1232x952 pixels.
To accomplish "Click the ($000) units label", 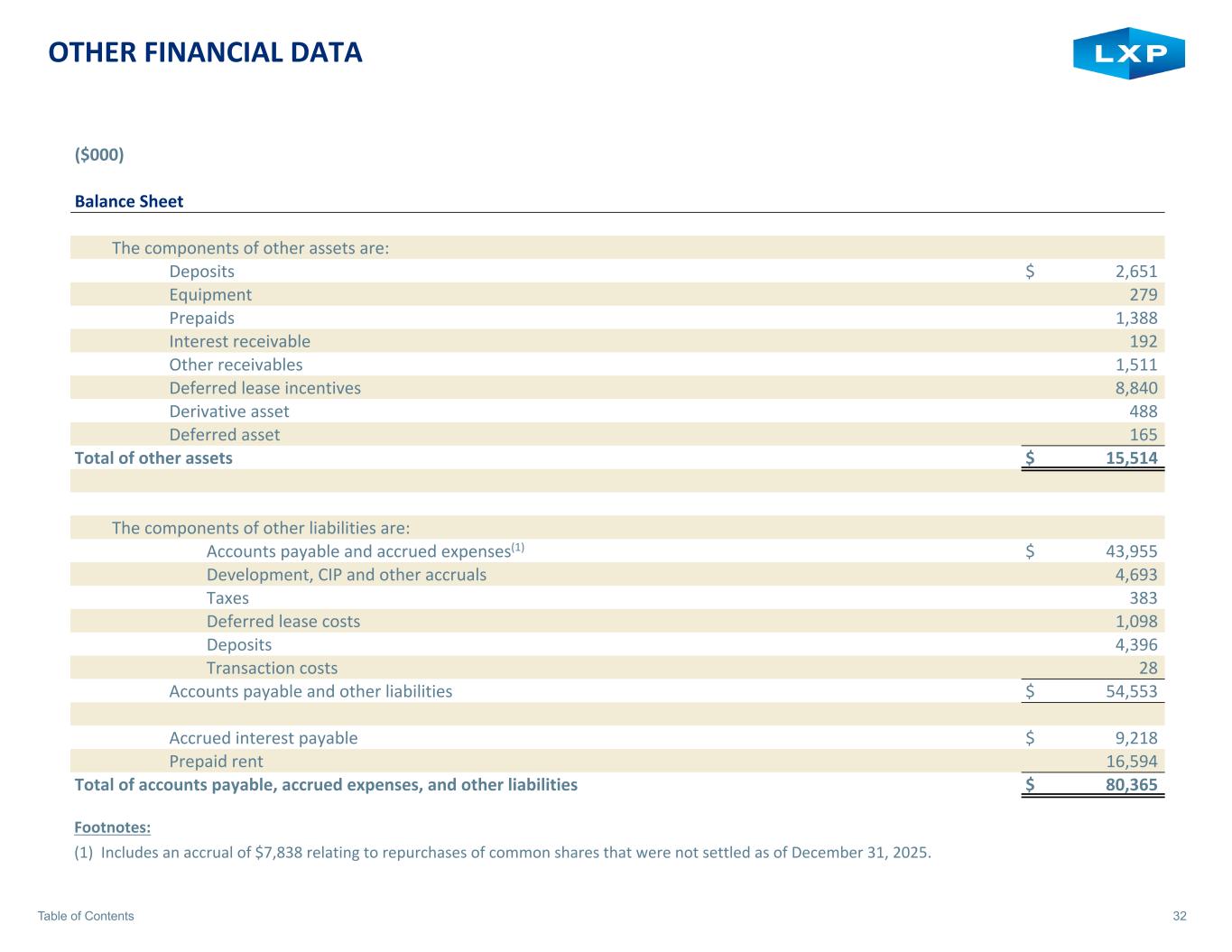I will click(x=98, y=154).
